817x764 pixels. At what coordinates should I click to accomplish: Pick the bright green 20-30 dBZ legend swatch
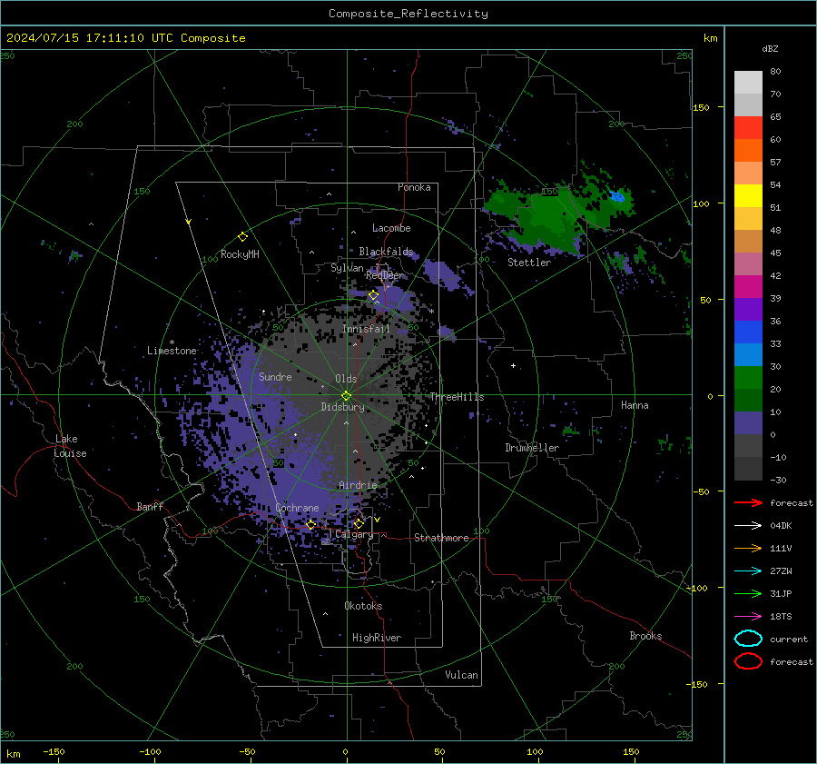click(x=748, y=378)
